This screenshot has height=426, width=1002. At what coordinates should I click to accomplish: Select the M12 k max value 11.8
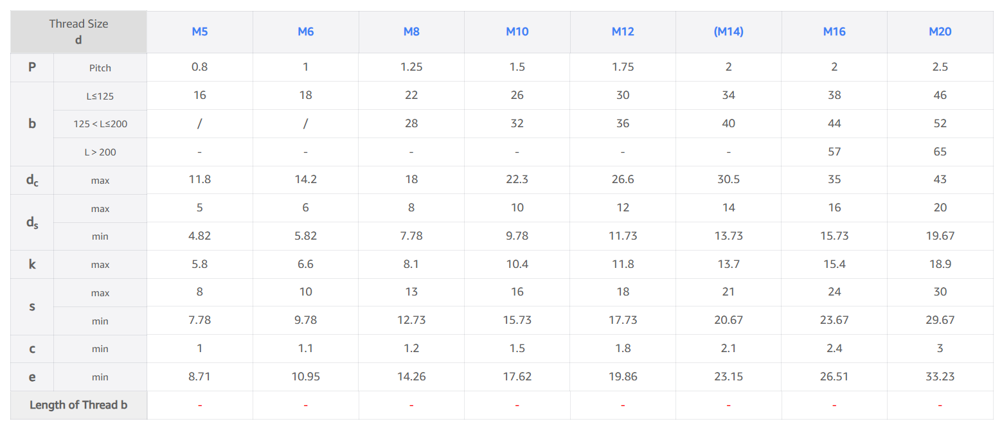[623, 264]
